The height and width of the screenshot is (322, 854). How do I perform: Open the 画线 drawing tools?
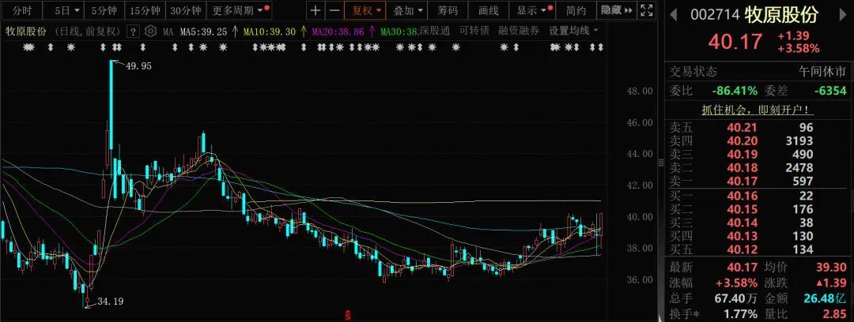pyautogui.click(x=489, y=11)
